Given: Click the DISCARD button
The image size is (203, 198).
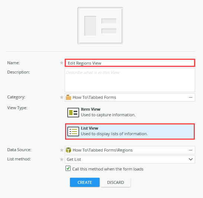Looking at the screenshot, I should [x=116, y=182].
